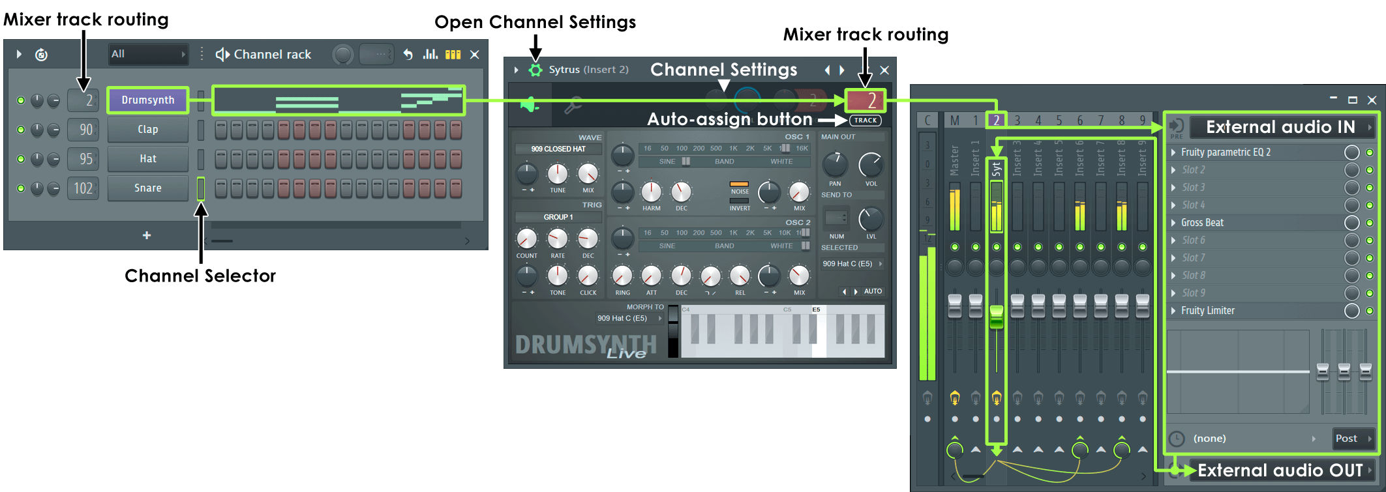Open the Channel Settings window menu arrow
This screenshot has height=492, width=1386.
coord(517,70)
